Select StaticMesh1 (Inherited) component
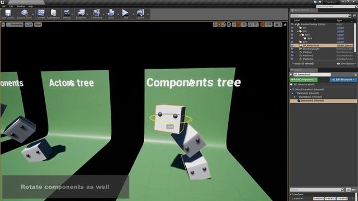 310,97
